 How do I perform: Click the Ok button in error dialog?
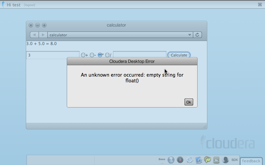click(x=189, y=102)
